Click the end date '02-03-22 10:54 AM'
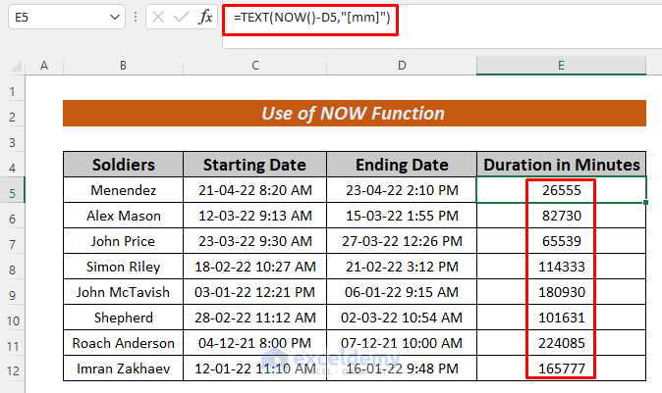Screen dimensions: 662x393 coord(402,318)
